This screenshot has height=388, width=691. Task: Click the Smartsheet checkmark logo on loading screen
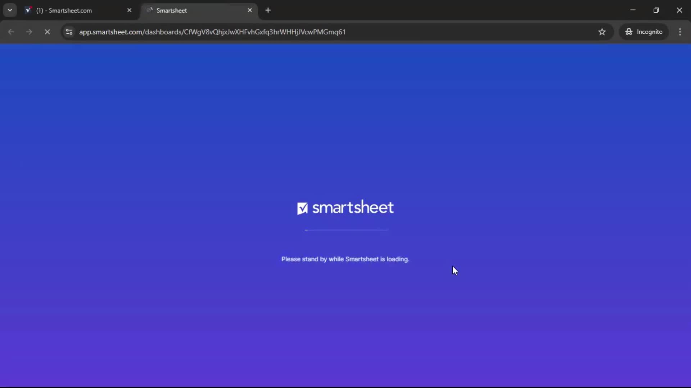click(303, 208)
